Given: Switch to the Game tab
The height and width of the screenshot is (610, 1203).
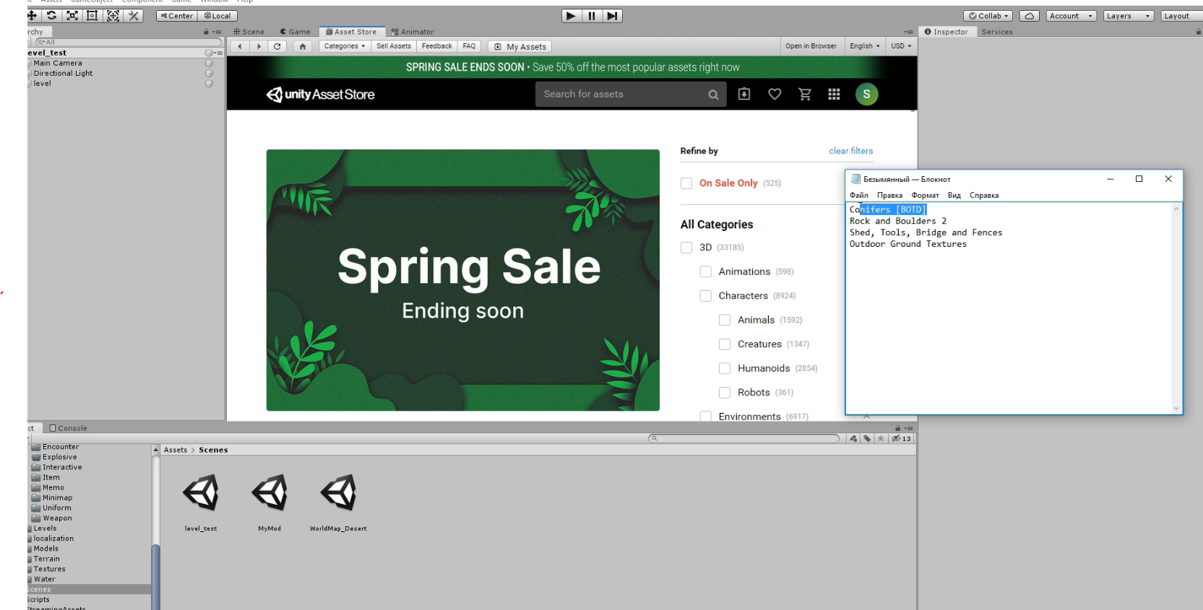Looking at the screenshot, I should [295, 32].
